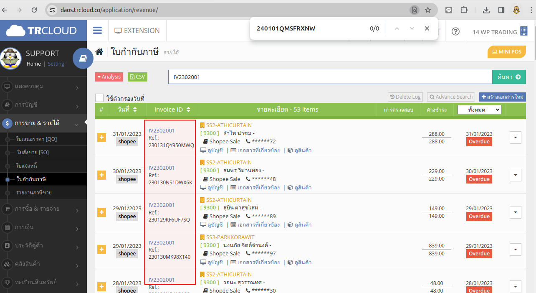Image resolution: width=536 pixels, height=293 pixels.
Task: Click ดูสินค้า in the นงนภัส จิตต์จำนงค์ row
Action: pyautogui.click(x=300, y=262)
